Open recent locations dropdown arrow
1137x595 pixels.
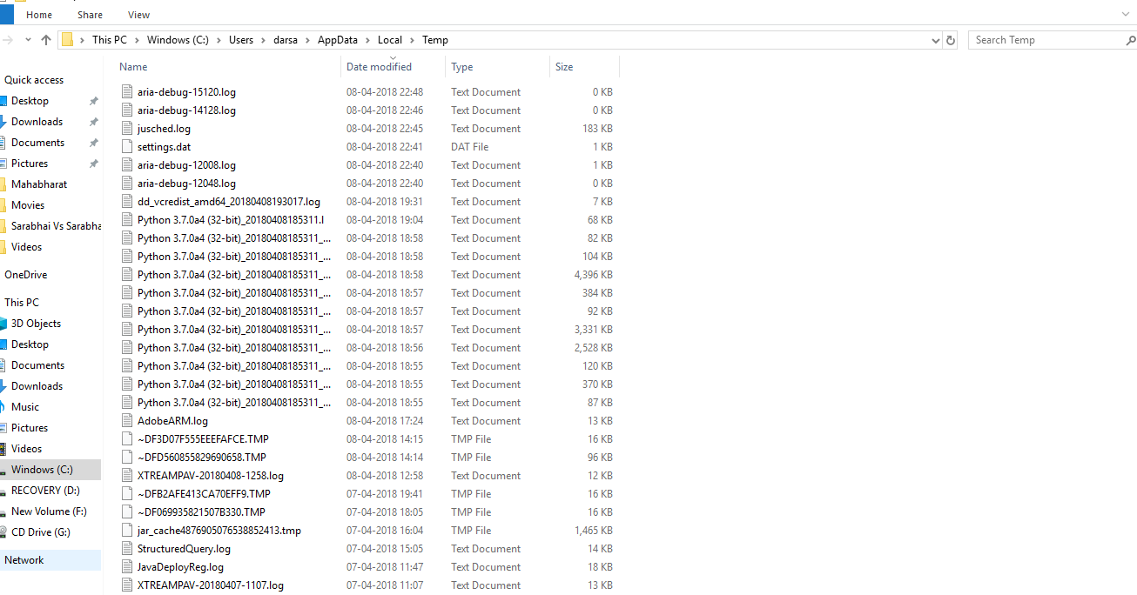(x=29, y=40)
